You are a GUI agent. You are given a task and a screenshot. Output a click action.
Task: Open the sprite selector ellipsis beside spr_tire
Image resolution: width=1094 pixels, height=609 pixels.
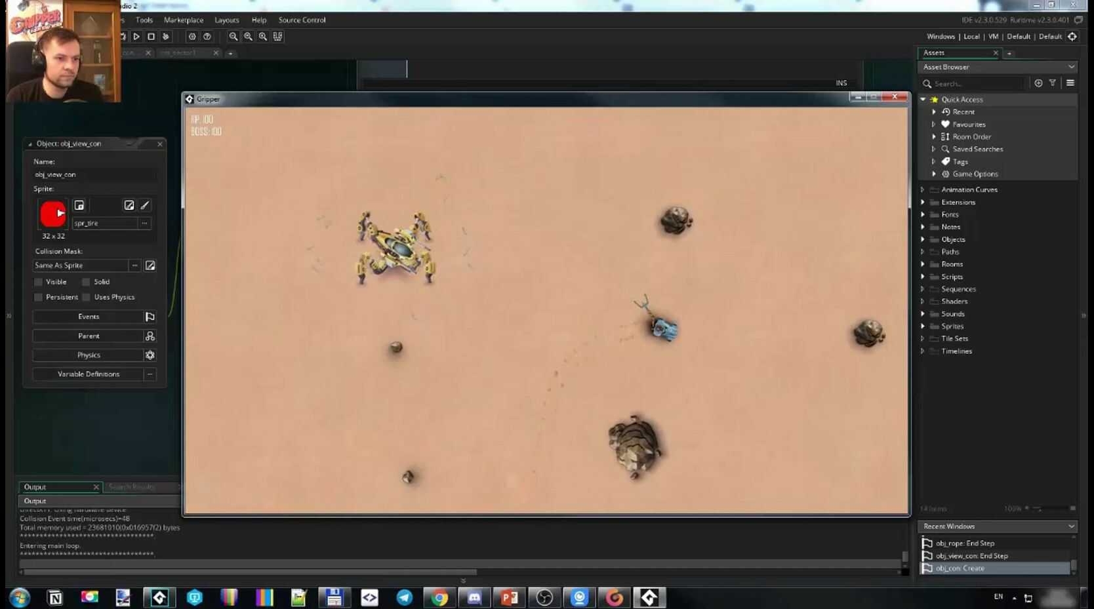coord(144,223)
